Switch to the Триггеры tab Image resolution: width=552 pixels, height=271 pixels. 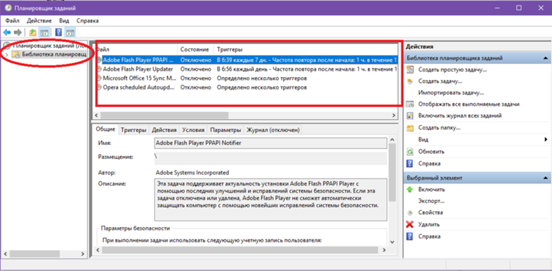(x=133, y=130)
